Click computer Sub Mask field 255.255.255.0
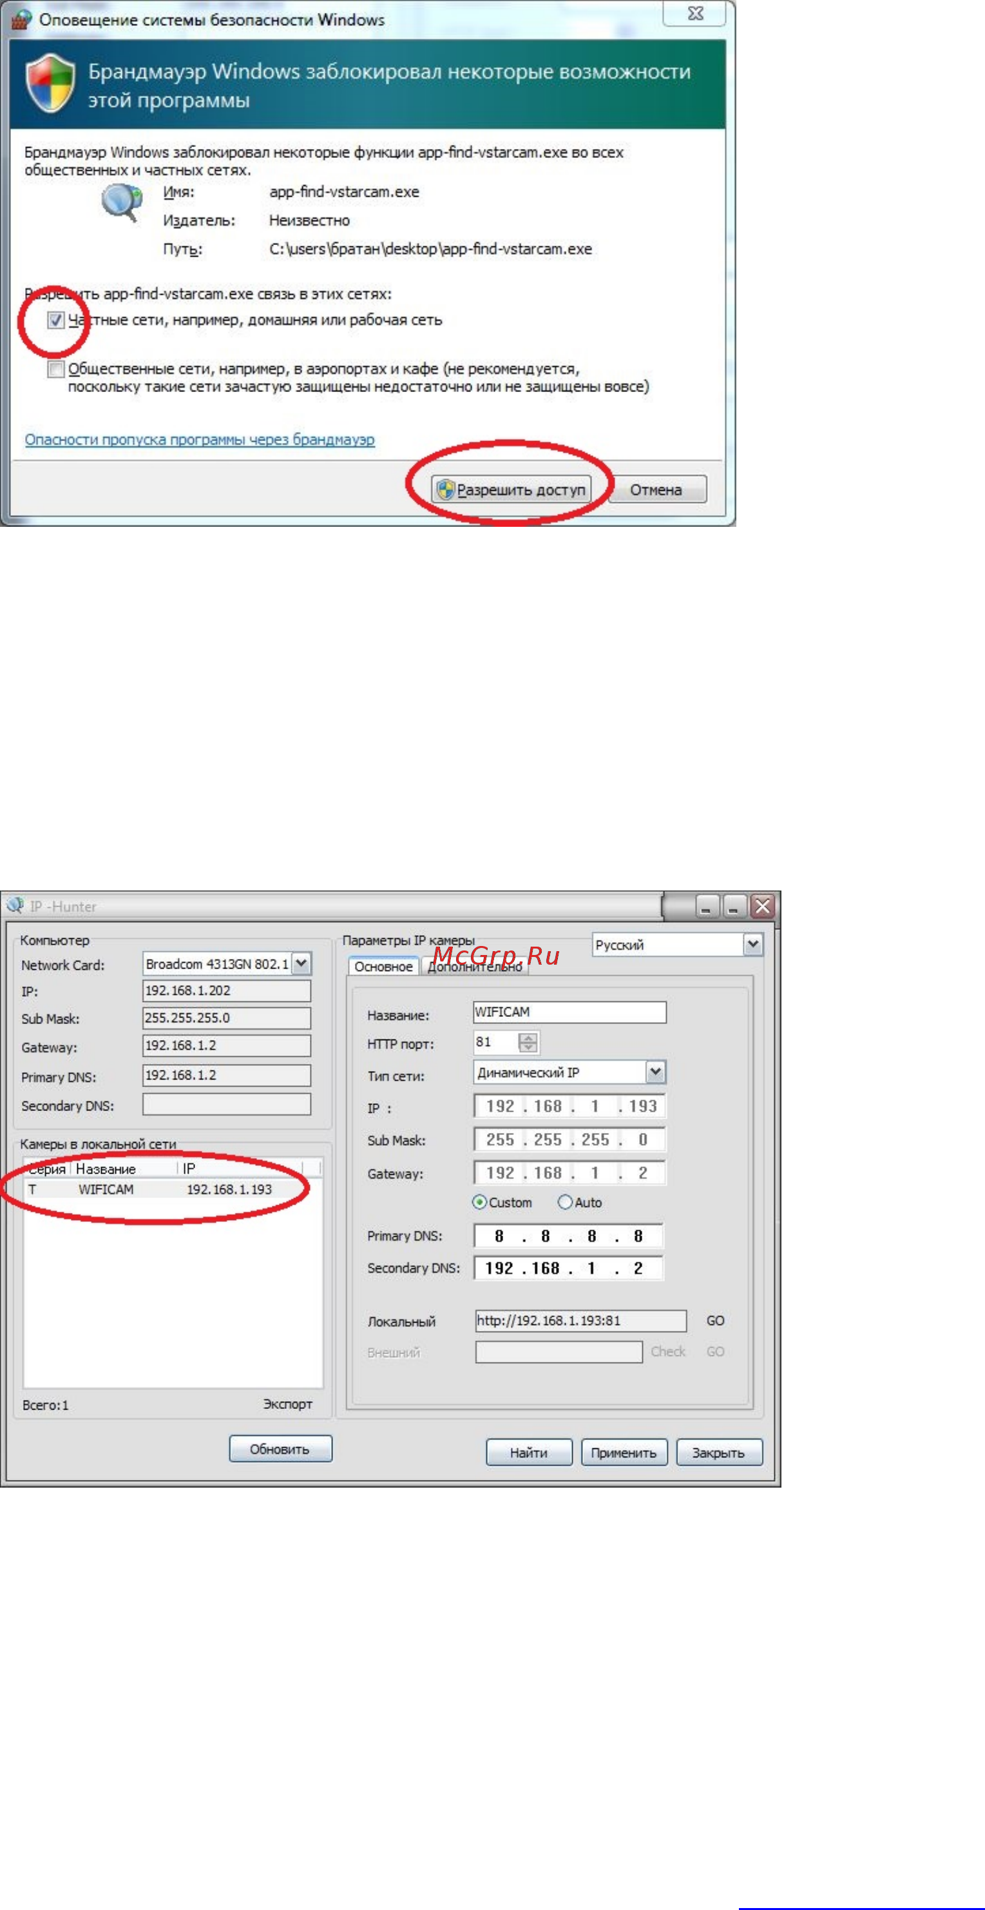Screen dimensions: 985x1910 (x=227, y=1018)
